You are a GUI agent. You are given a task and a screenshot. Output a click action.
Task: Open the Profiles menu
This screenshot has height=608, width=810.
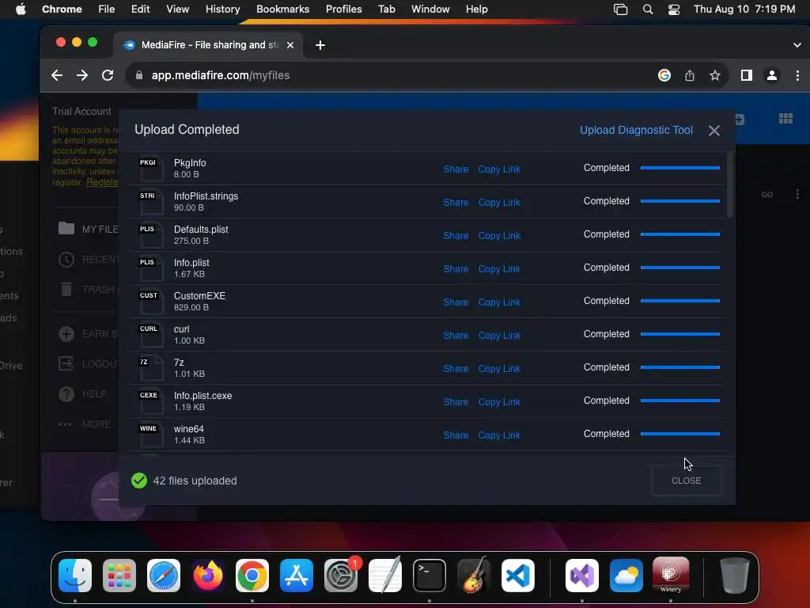tap(343, 9)
